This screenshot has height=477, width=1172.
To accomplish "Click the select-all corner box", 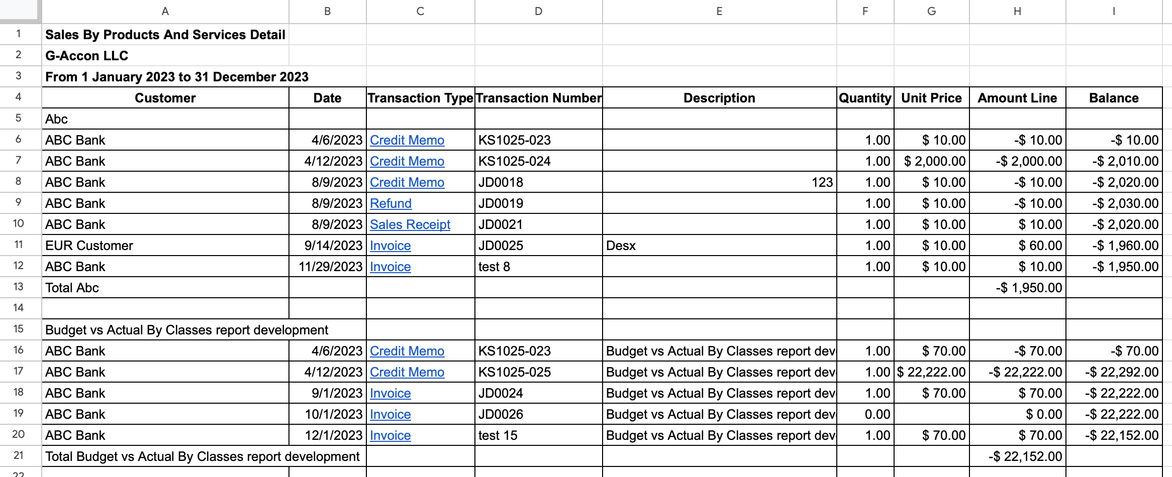I will coord(20,11).
